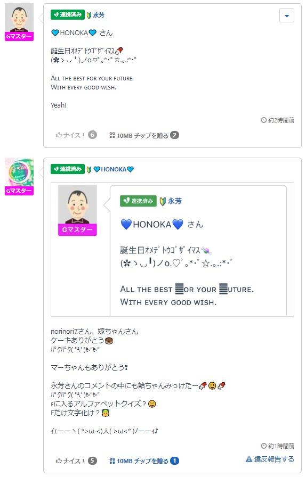Image resolution: width=306 pixels, height=477 pixels.
Task: Click HONOKA's avatar beside second post
Action: click(x=19, y=172)
